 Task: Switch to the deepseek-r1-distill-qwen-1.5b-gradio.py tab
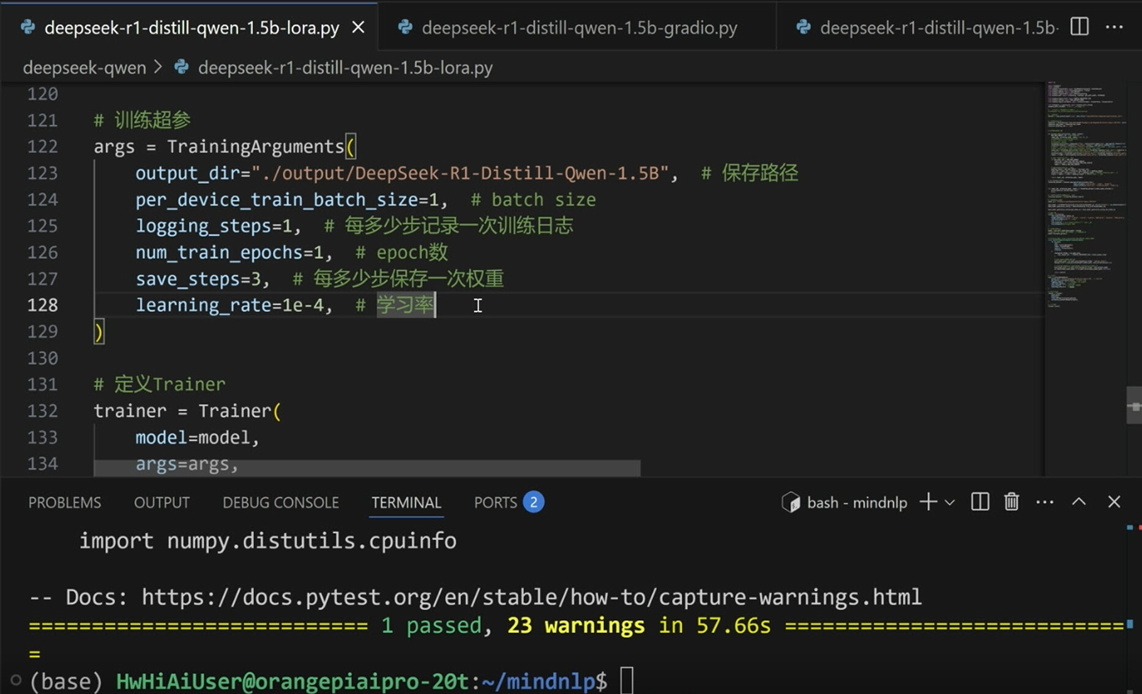(x=579, y=28)
